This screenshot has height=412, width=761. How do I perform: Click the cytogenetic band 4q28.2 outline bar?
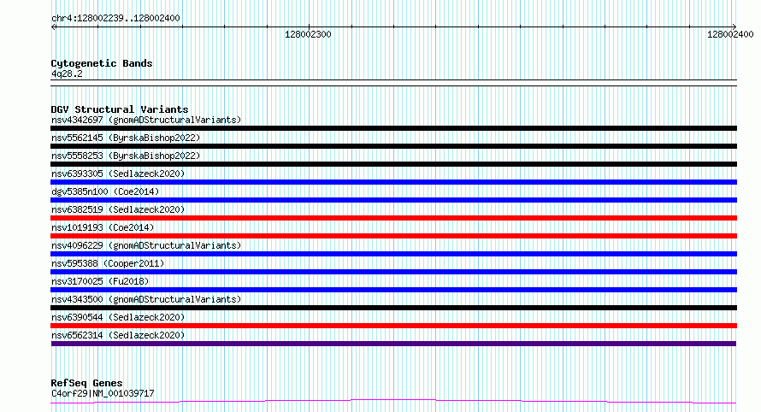(393, 83)
